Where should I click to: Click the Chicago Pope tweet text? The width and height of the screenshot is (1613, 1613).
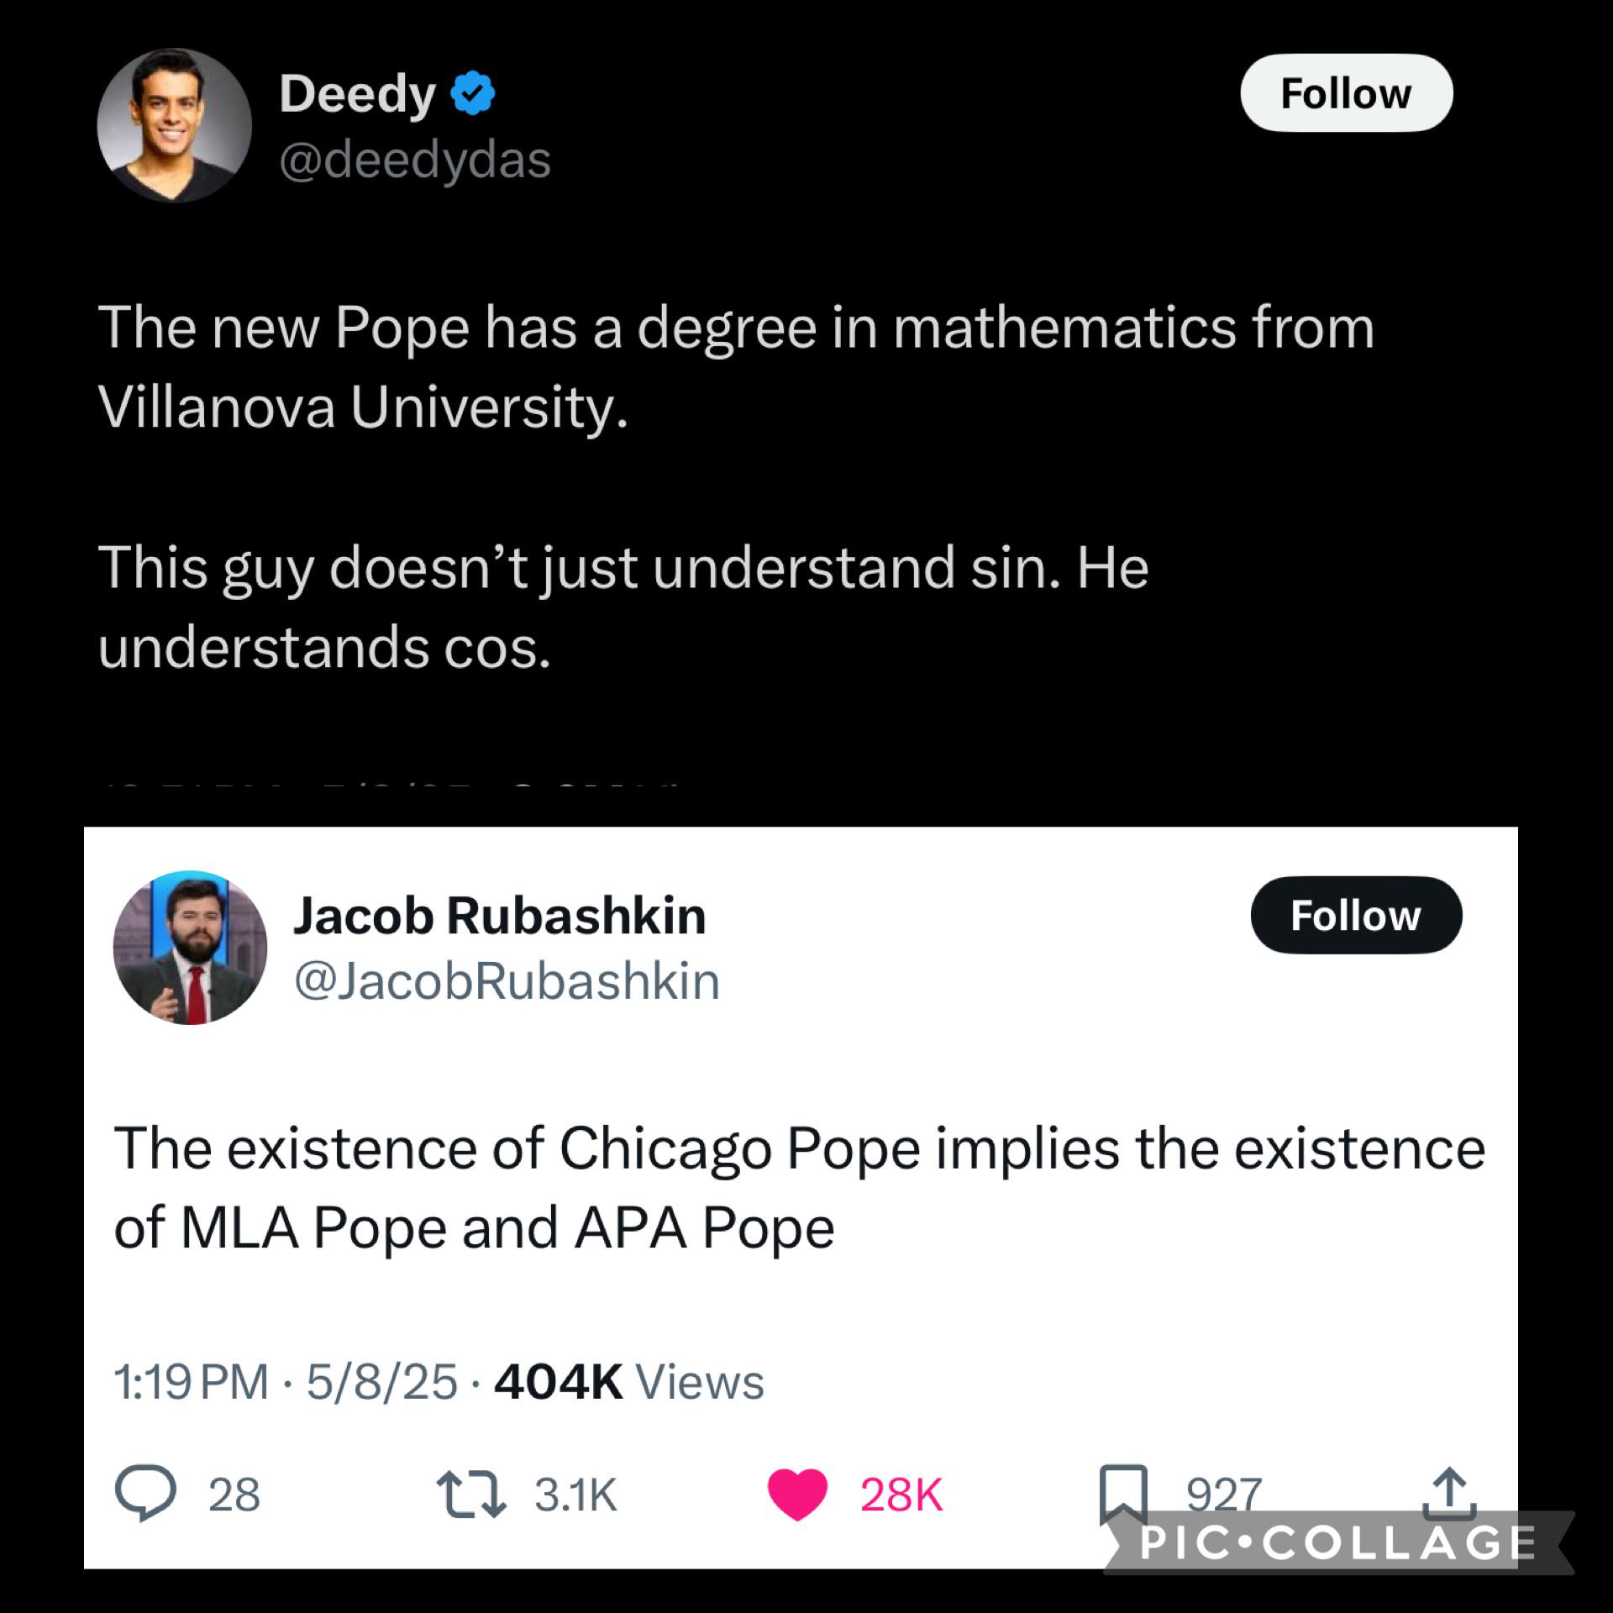tap(798, 1188)
